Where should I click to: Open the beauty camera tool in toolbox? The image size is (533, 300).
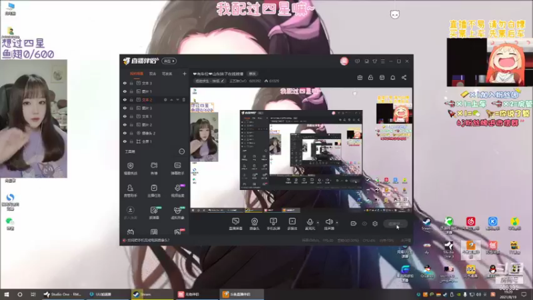154,169
